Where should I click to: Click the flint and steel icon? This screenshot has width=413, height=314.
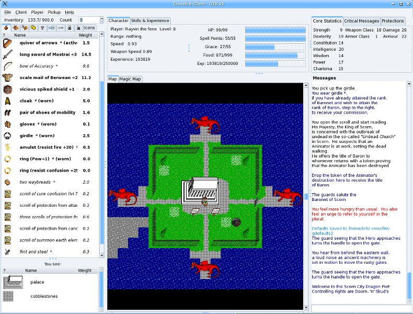tap(7, 252)
